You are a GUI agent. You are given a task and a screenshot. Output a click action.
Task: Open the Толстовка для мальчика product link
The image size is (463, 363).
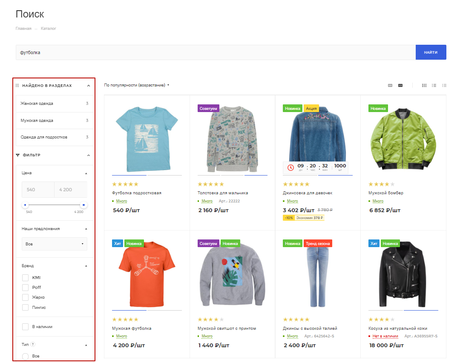(x=223, y=193)
